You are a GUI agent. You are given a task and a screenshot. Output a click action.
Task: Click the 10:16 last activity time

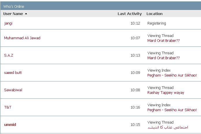pos(135,107)
